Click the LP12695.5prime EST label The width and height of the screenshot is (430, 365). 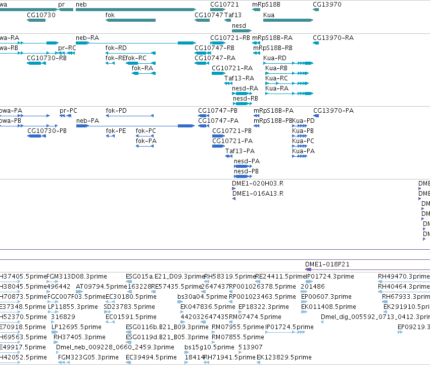(x=76, y=327)
